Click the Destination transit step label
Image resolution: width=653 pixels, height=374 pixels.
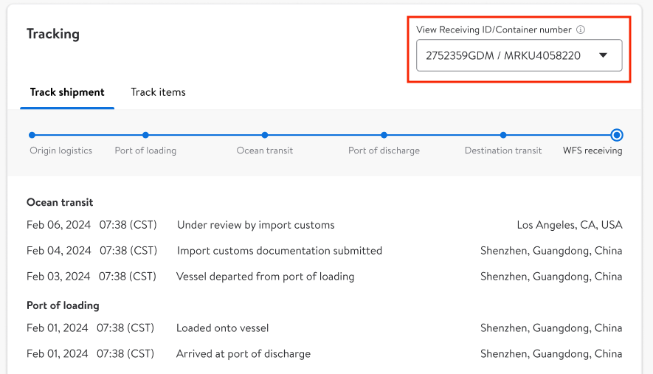[x=503, y=150]
